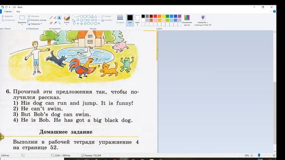This screenshot has height=160, width=285.
Task: Choose the oval shape in Shapes gallery
Action: tap(81, 16)
